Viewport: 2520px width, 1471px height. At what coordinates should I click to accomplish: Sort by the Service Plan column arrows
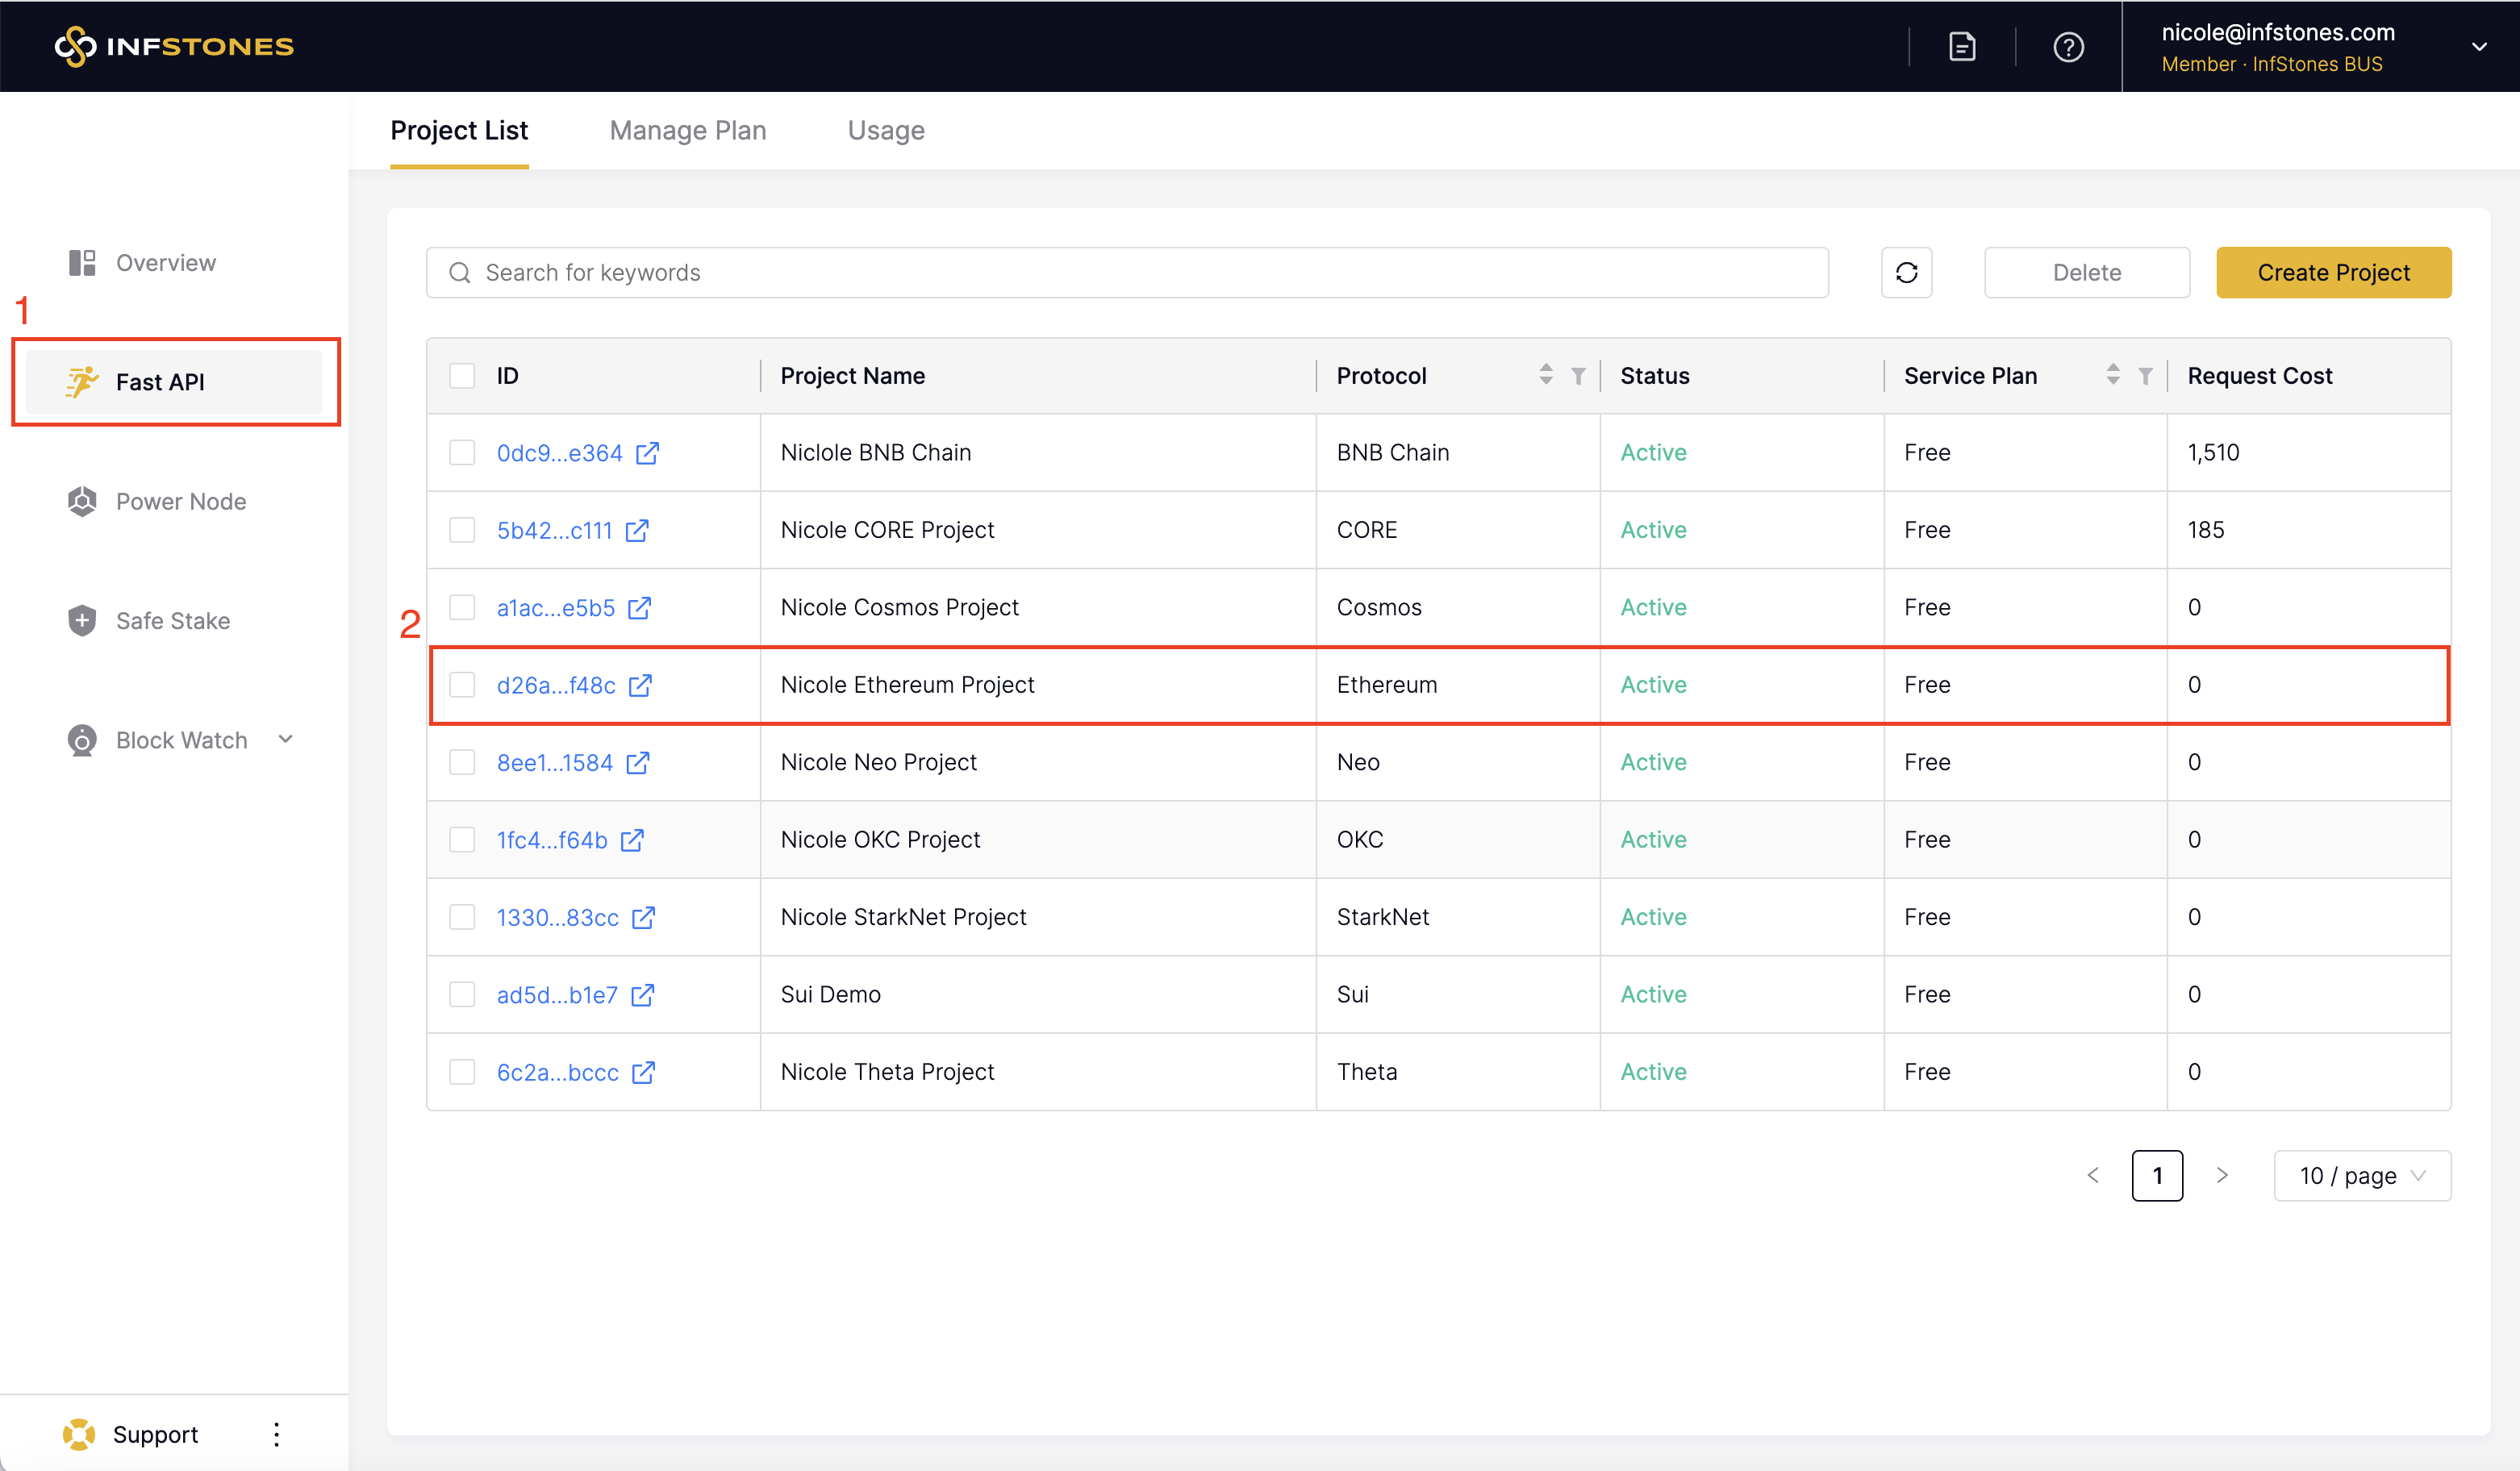[x=2112, y=376]
